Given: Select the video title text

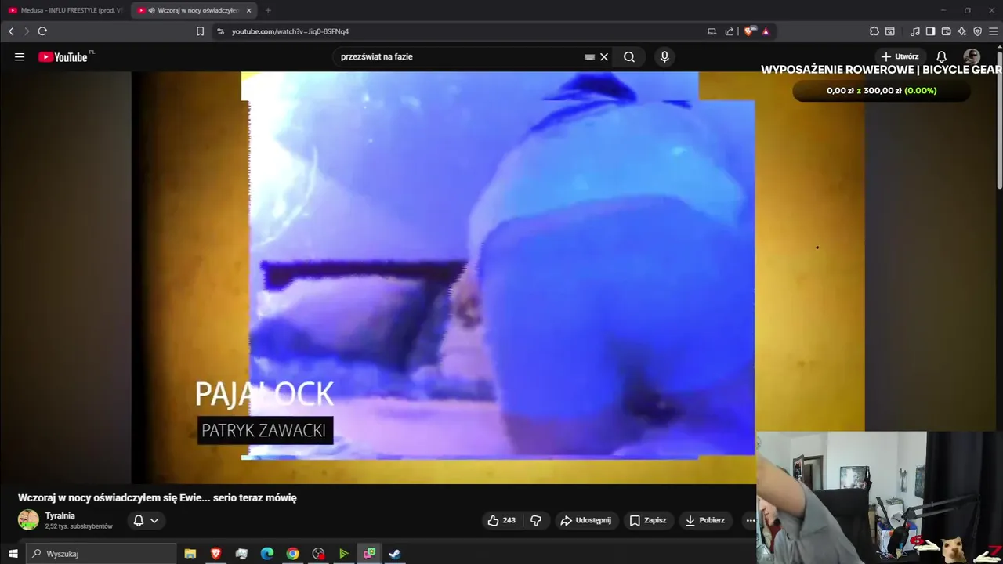Looking at the screenshot, I should pos(158,497).
